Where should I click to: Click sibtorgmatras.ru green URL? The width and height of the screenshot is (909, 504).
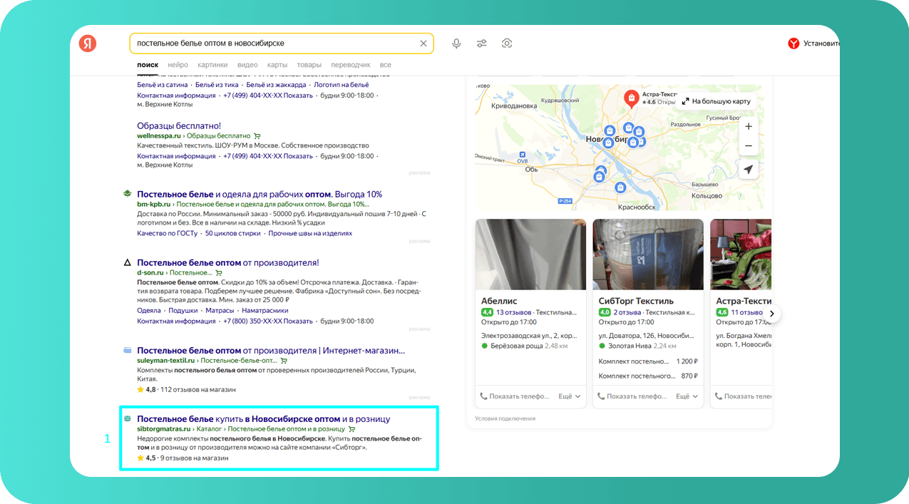(164, 429)
